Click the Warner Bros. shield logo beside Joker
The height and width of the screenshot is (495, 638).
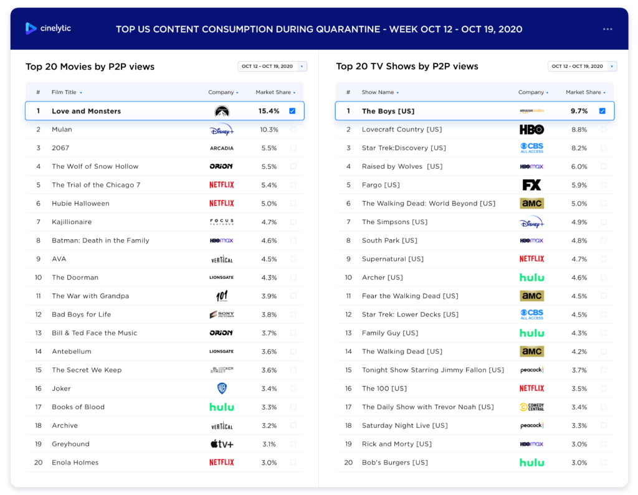pos(222,389)
